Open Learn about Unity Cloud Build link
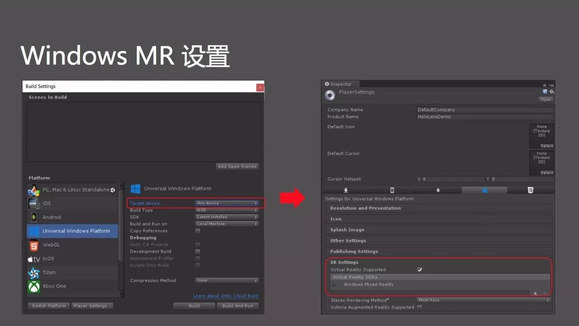The width and height of the screenshot is (579, 326). [226, 296]
